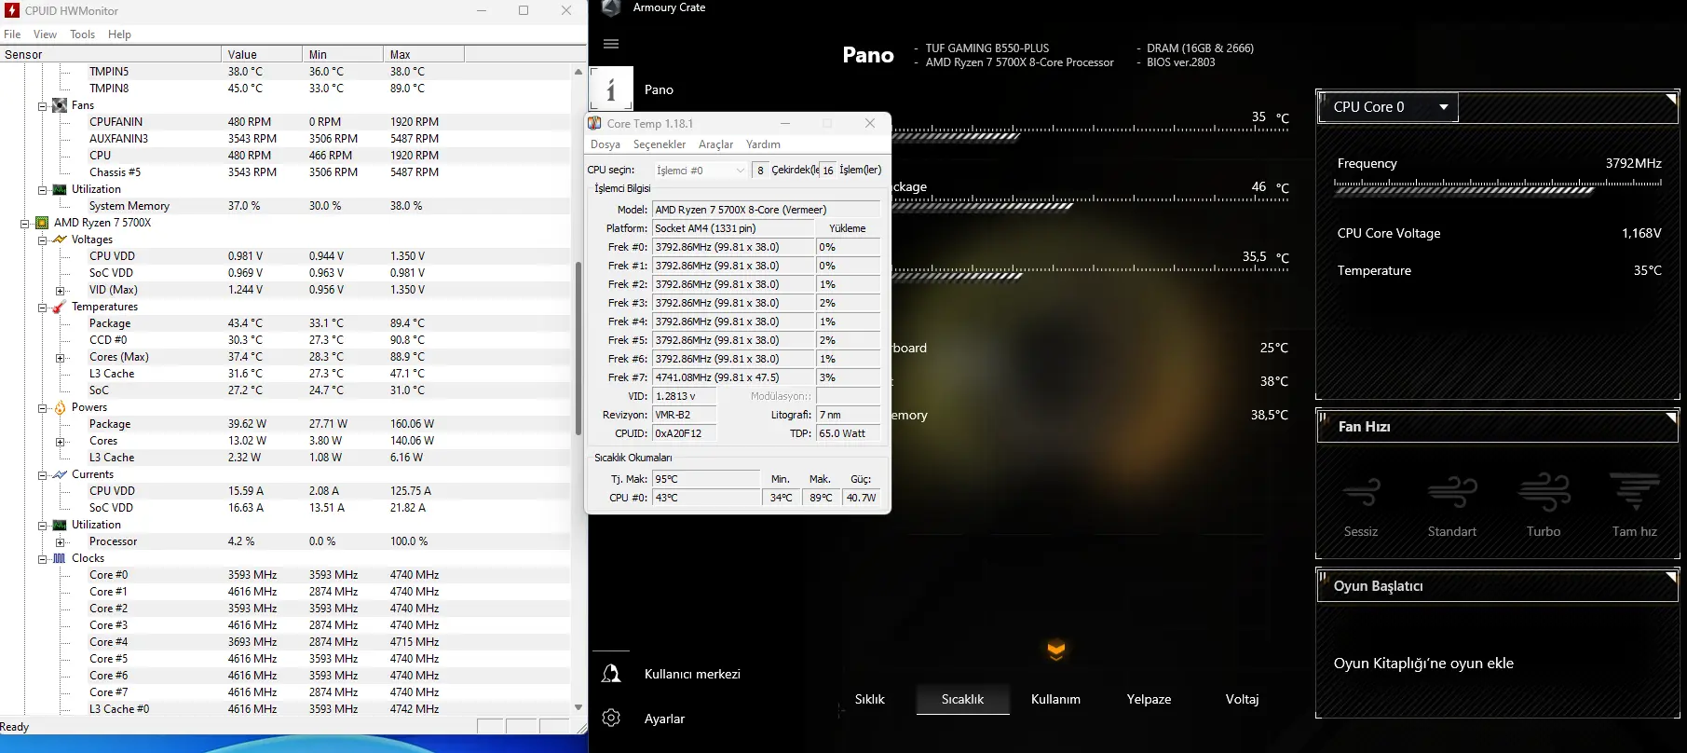
Task: Open the Araçlar menu in Core Temp
Action: pyautogui.click(x=716, y=144)
